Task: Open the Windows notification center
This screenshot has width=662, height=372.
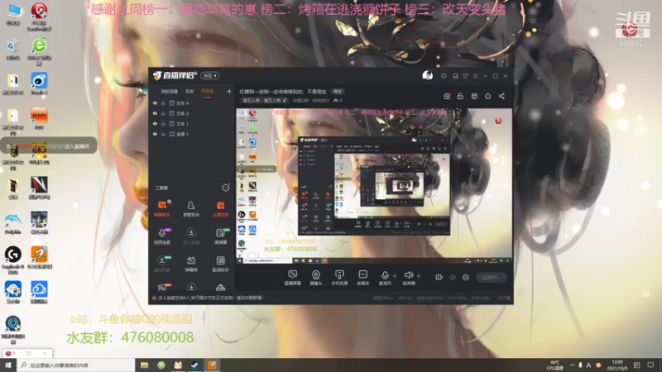Action: tap(650, 365)
